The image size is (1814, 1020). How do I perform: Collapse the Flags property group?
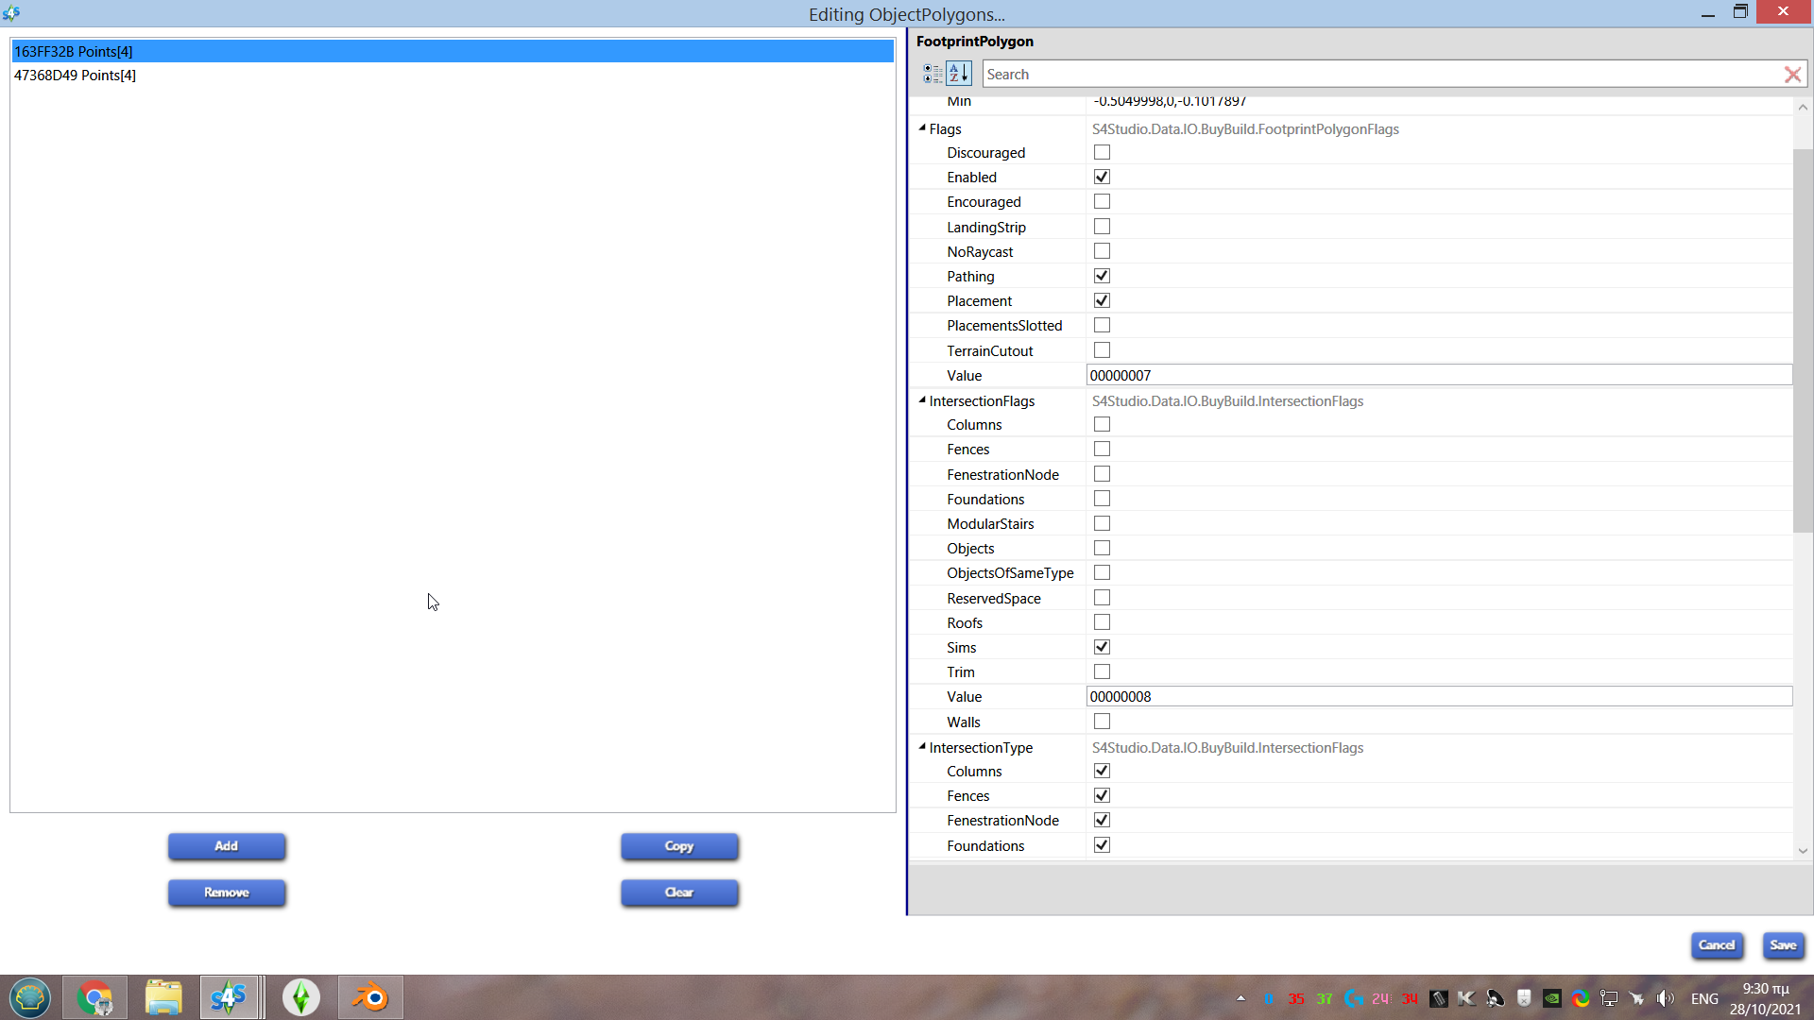coord(922,128)
